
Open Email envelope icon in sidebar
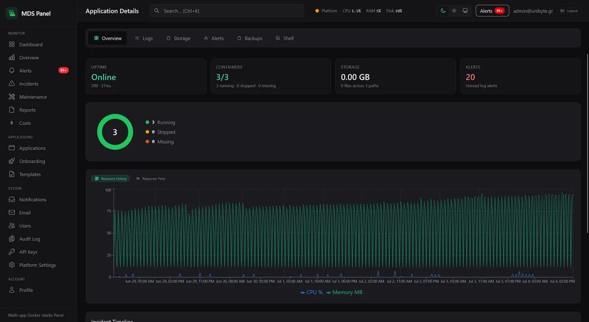[x=12, y=213]
